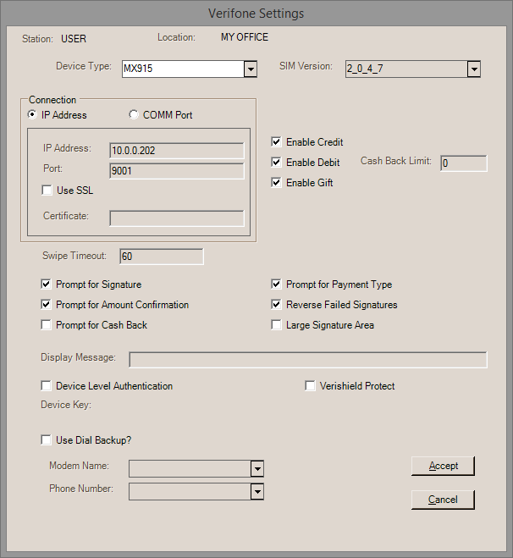Check the Large Signature Area checkbox
This screenshot has width=513, height=558.
(276, 324)
